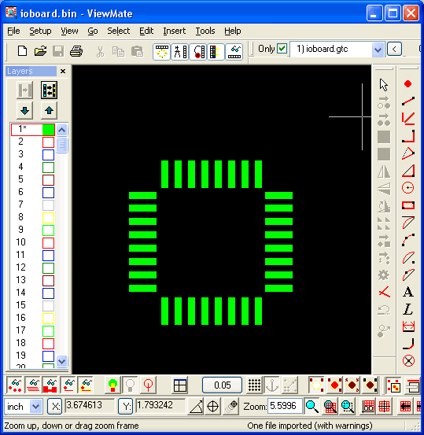This screenshot has height=435, width=424.
Task: Click the Zoom value input field
Action: (x=285, y=406)
